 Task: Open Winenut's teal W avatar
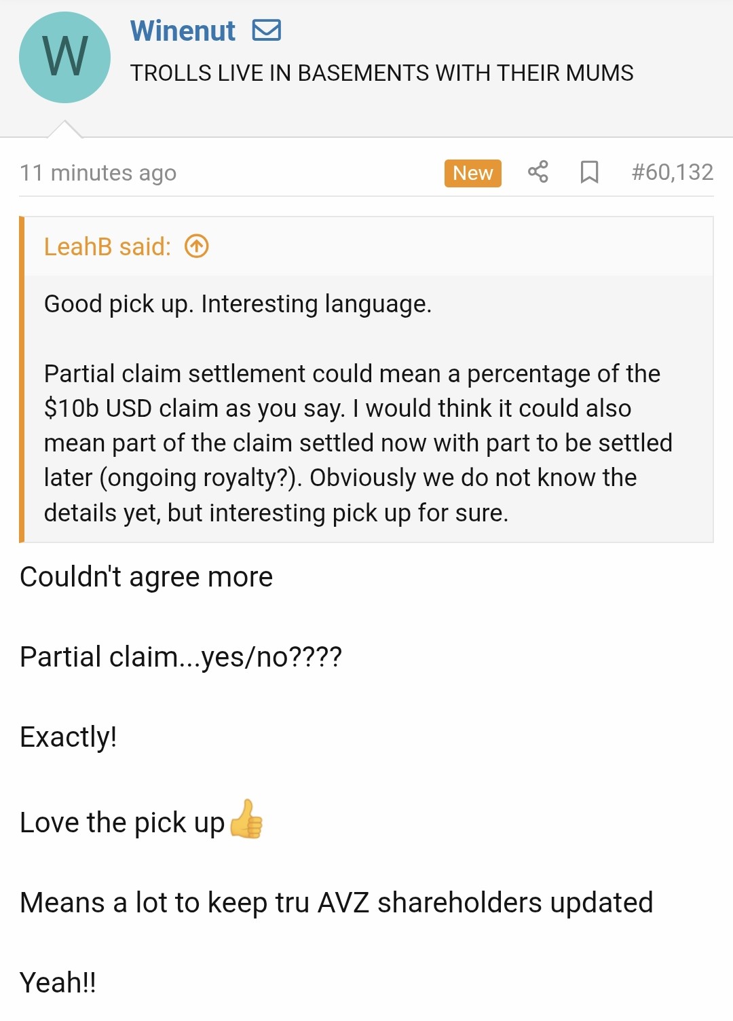coord(65,57)
